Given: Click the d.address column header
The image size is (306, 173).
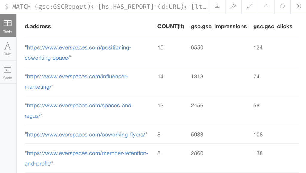Looking at the screenshot, I should (38, 27).
